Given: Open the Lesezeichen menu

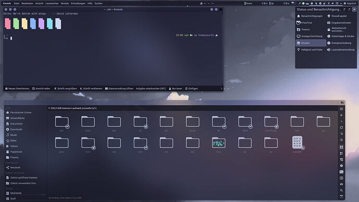Looking at the screenshot, I should click(x=52, y=4).
